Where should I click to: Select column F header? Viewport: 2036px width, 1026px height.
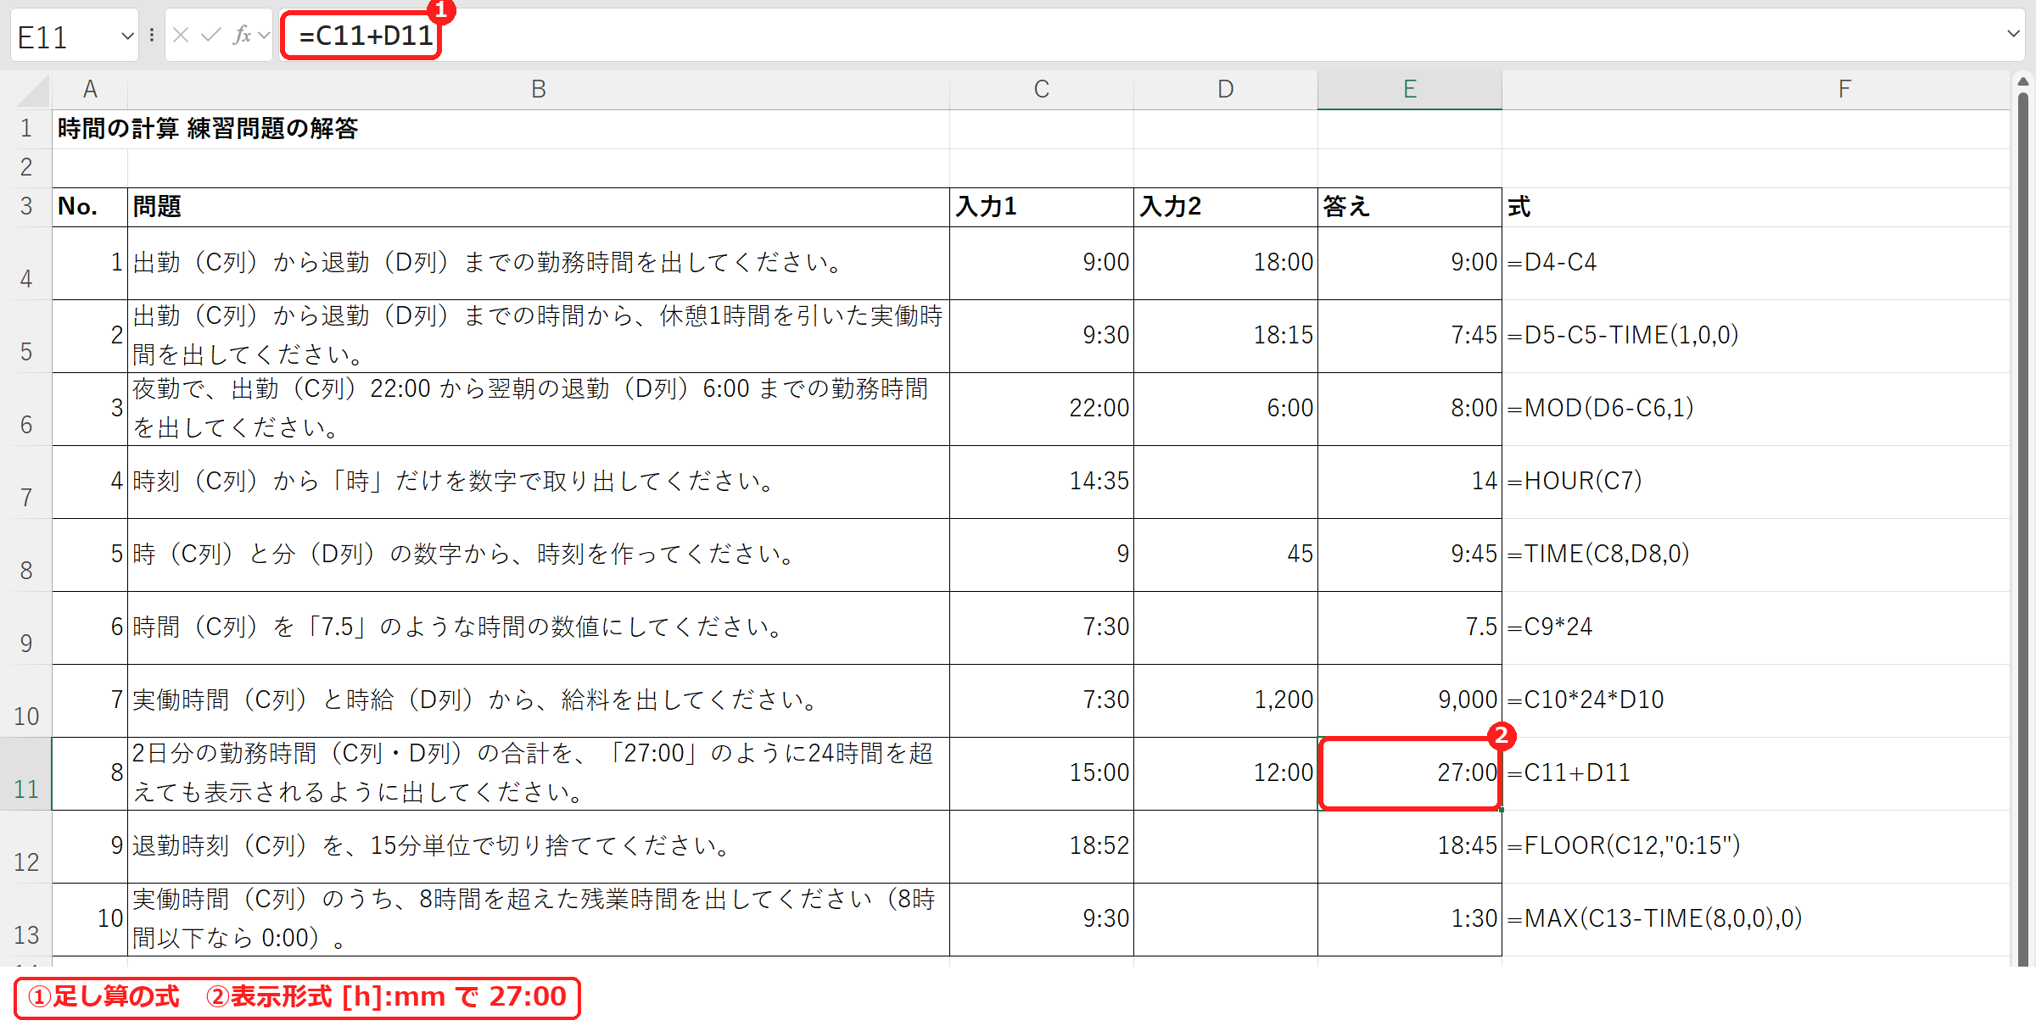tap(1756, 89)
